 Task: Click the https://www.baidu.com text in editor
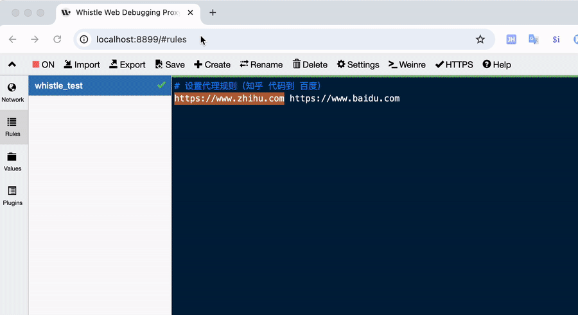[345, 98]
